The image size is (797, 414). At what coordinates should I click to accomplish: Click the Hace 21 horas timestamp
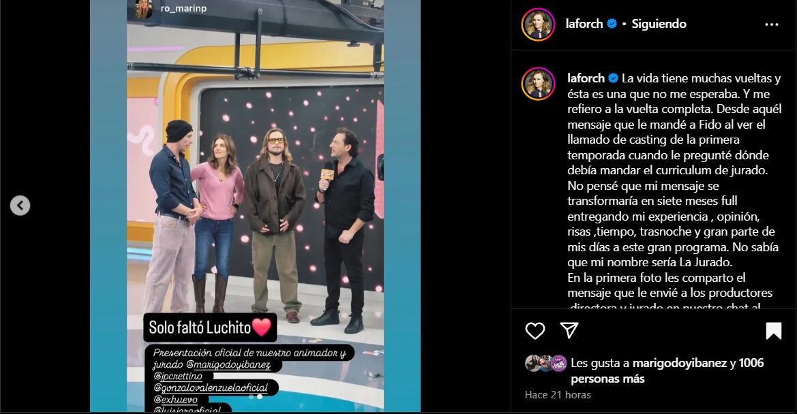click(558, 395)
